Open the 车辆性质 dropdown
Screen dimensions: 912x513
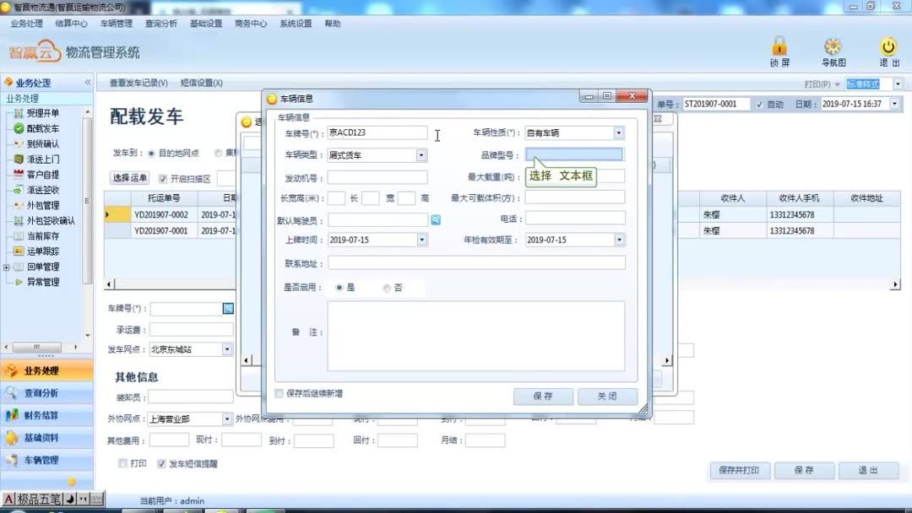[619, 132]
